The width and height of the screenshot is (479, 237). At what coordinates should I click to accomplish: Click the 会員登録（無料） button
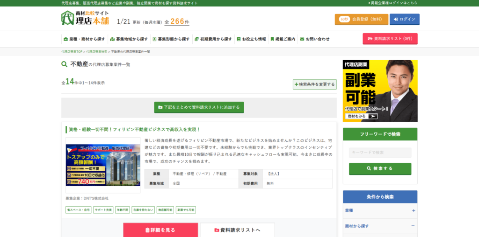[x=361, y=19]
